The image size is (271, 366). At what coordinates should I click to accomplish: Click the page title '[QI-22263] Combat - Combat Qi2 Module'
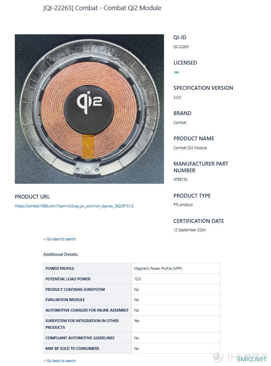(102, 8)
